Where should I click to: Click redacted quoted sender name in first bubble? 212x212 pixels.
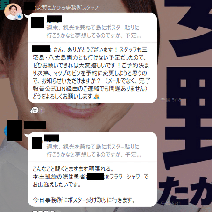(54, 19)
